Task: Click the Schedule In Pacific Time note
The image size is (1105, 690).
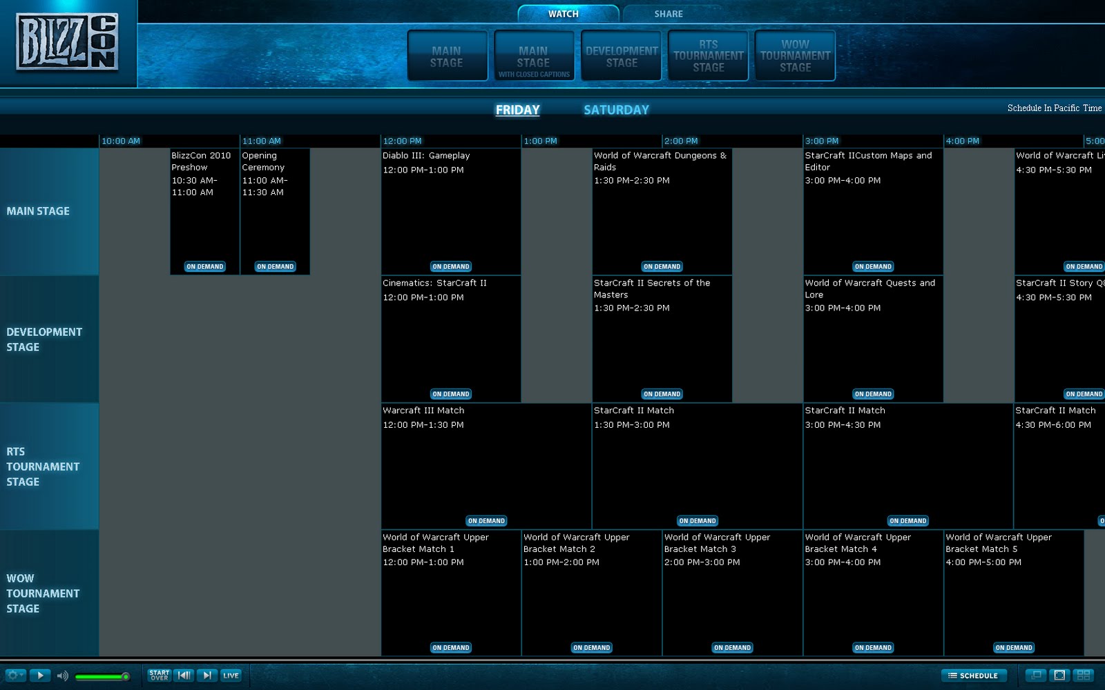Action: tap(1055, 108)
